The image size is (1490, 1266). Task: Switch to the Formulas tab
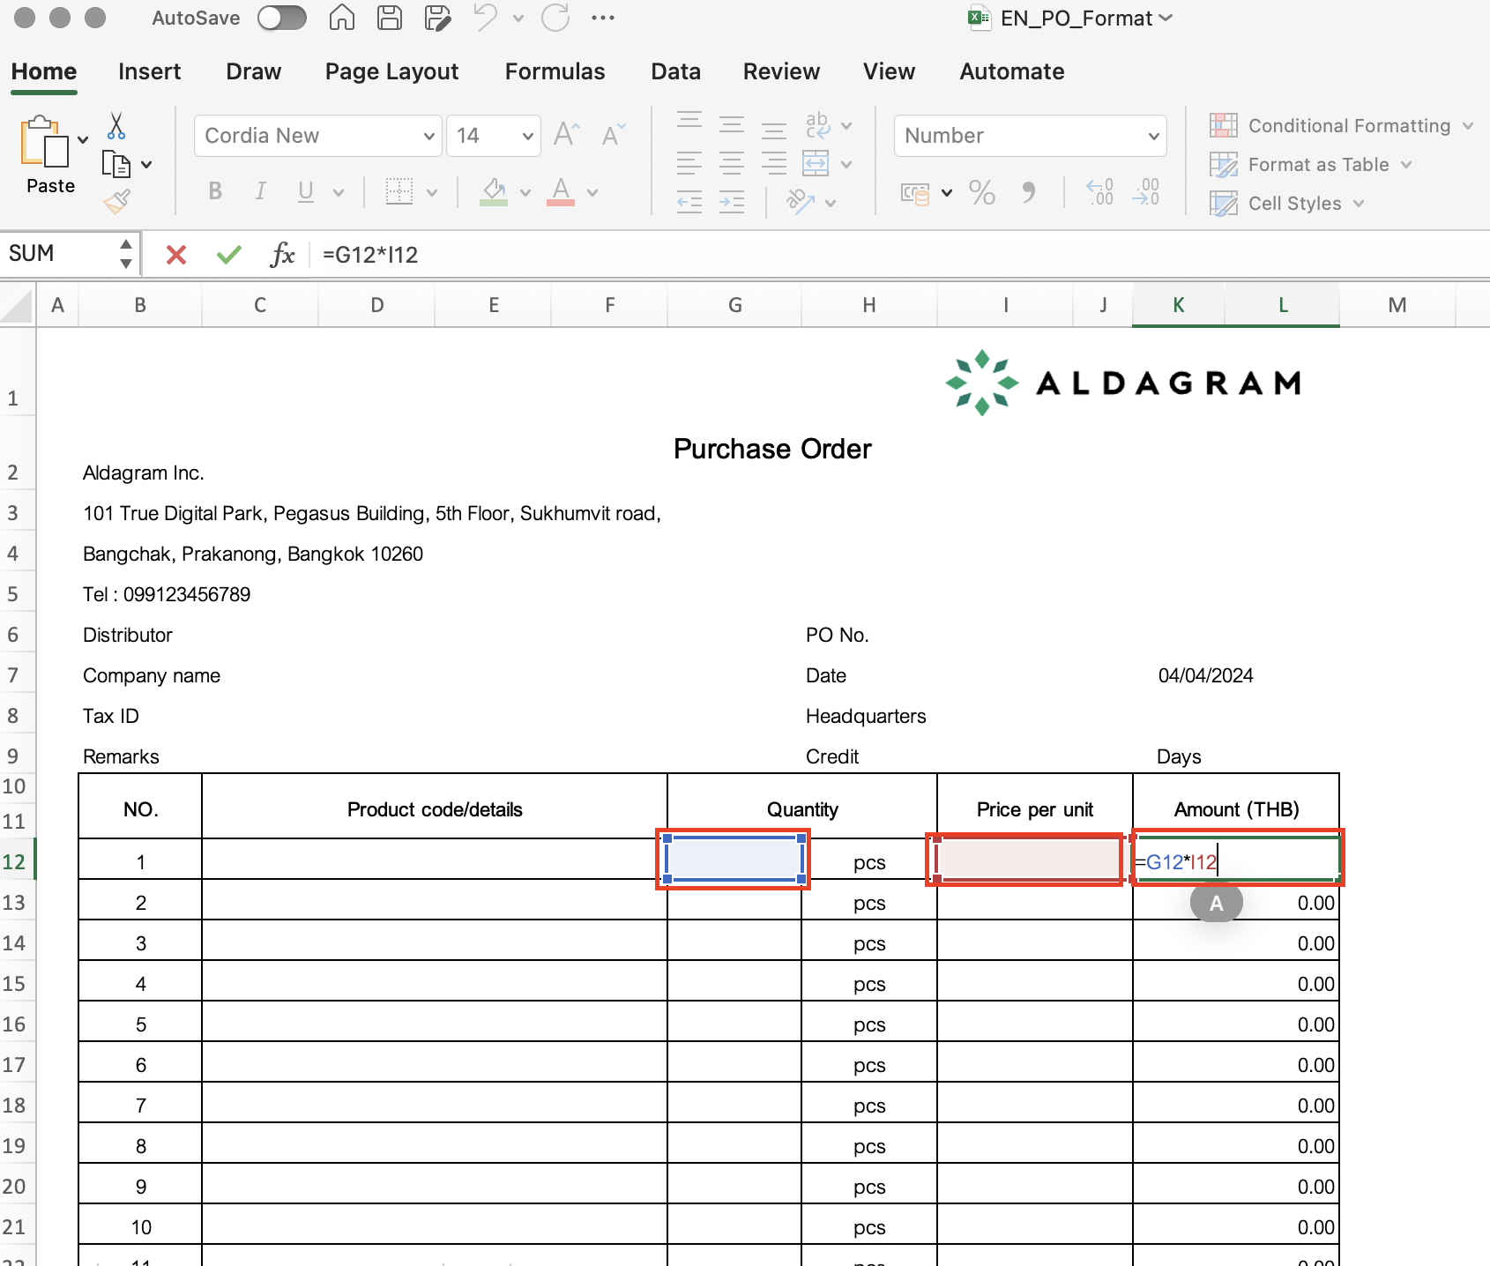(555, 71)
